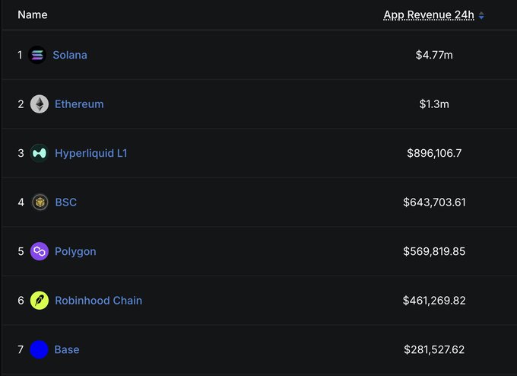The image size is (517, 376).
Task: Click the BSC cube logo icon
Action: (40, 202)
